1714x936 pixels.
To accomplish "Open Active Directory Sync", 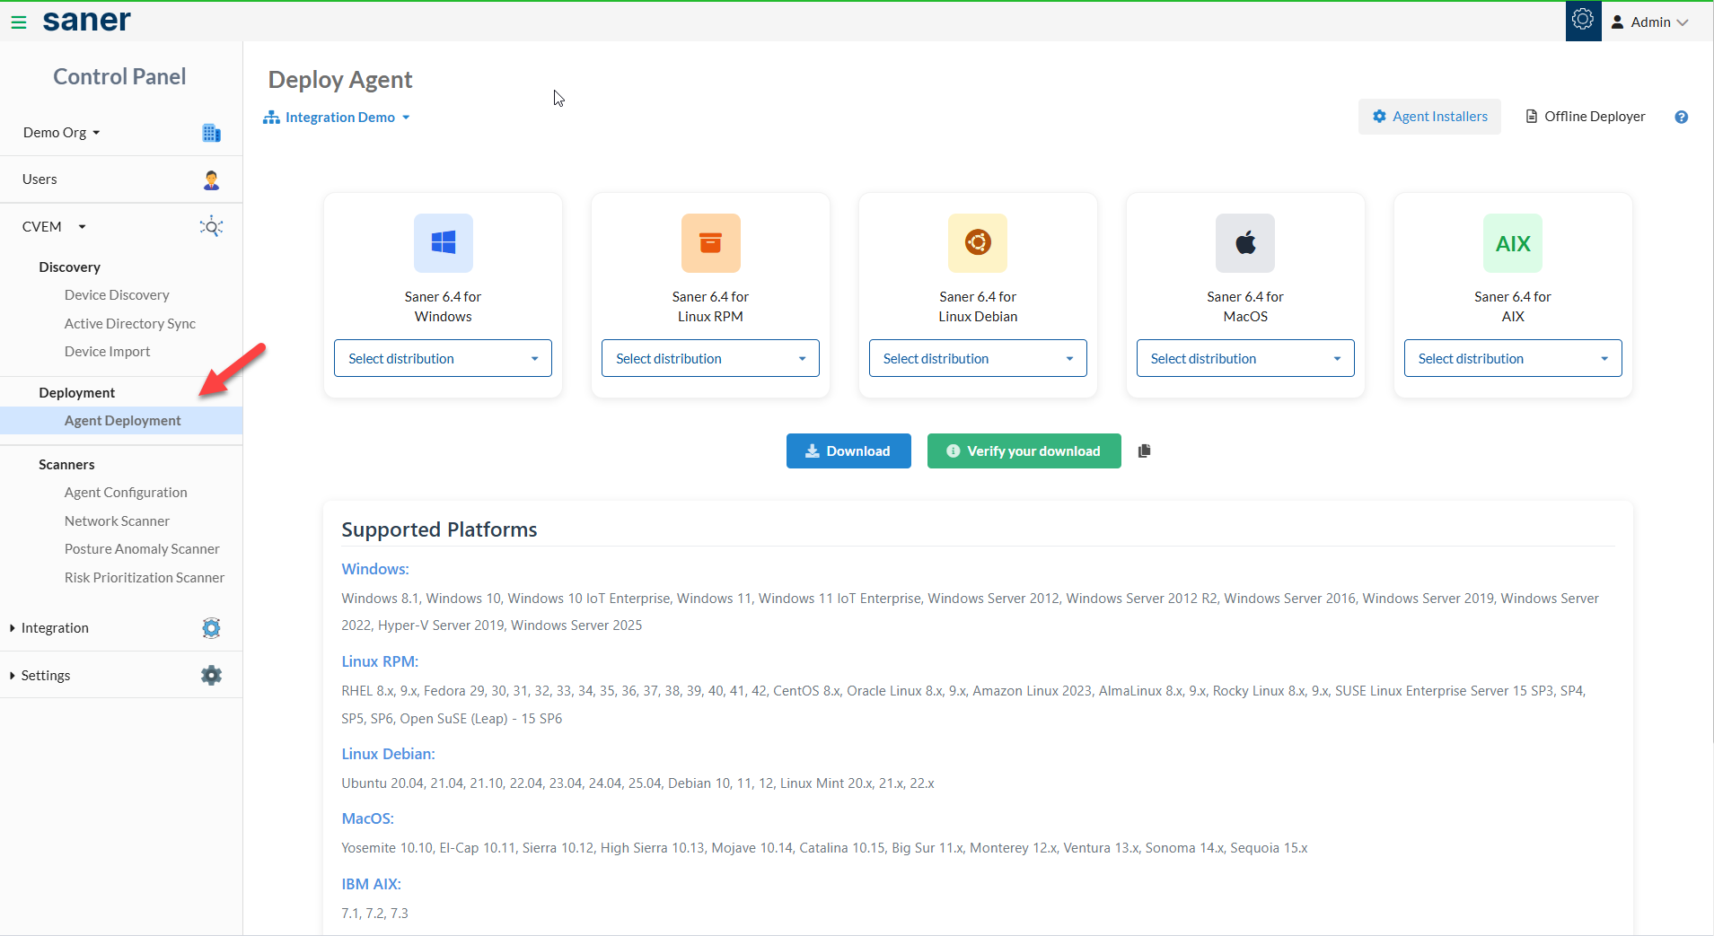I will (x=130, y=324).
